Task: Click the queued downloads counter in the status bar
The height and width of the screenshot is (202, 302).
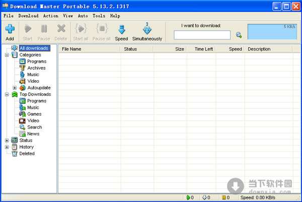Action: click(206, 197)
